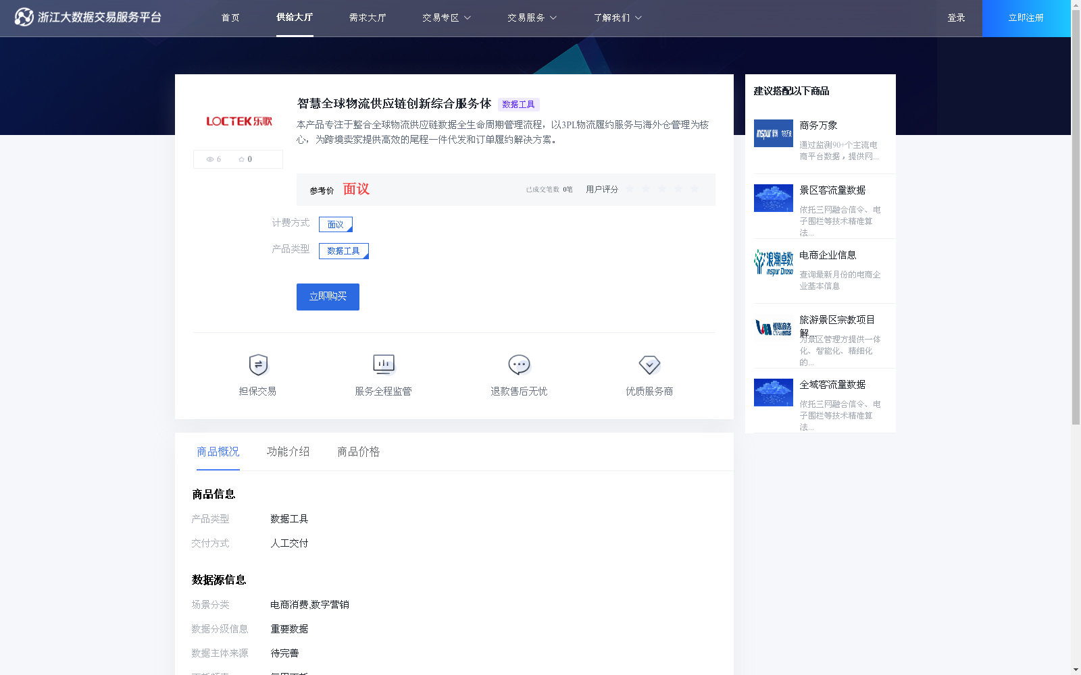Click the 优质服务商 diamond icon
Viewport: 1081px width, 675px height.
click(x=649, y=364)
